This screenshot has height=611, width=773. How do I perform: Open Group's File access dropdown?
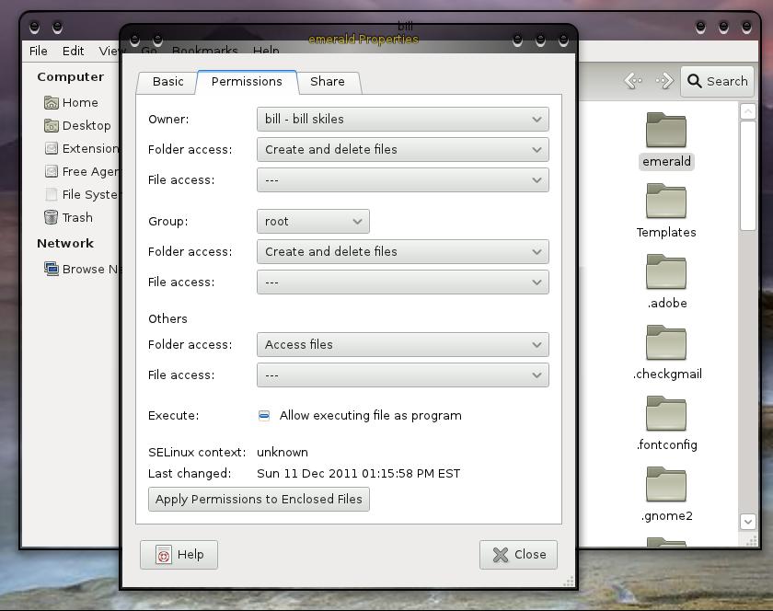point(403,282)
